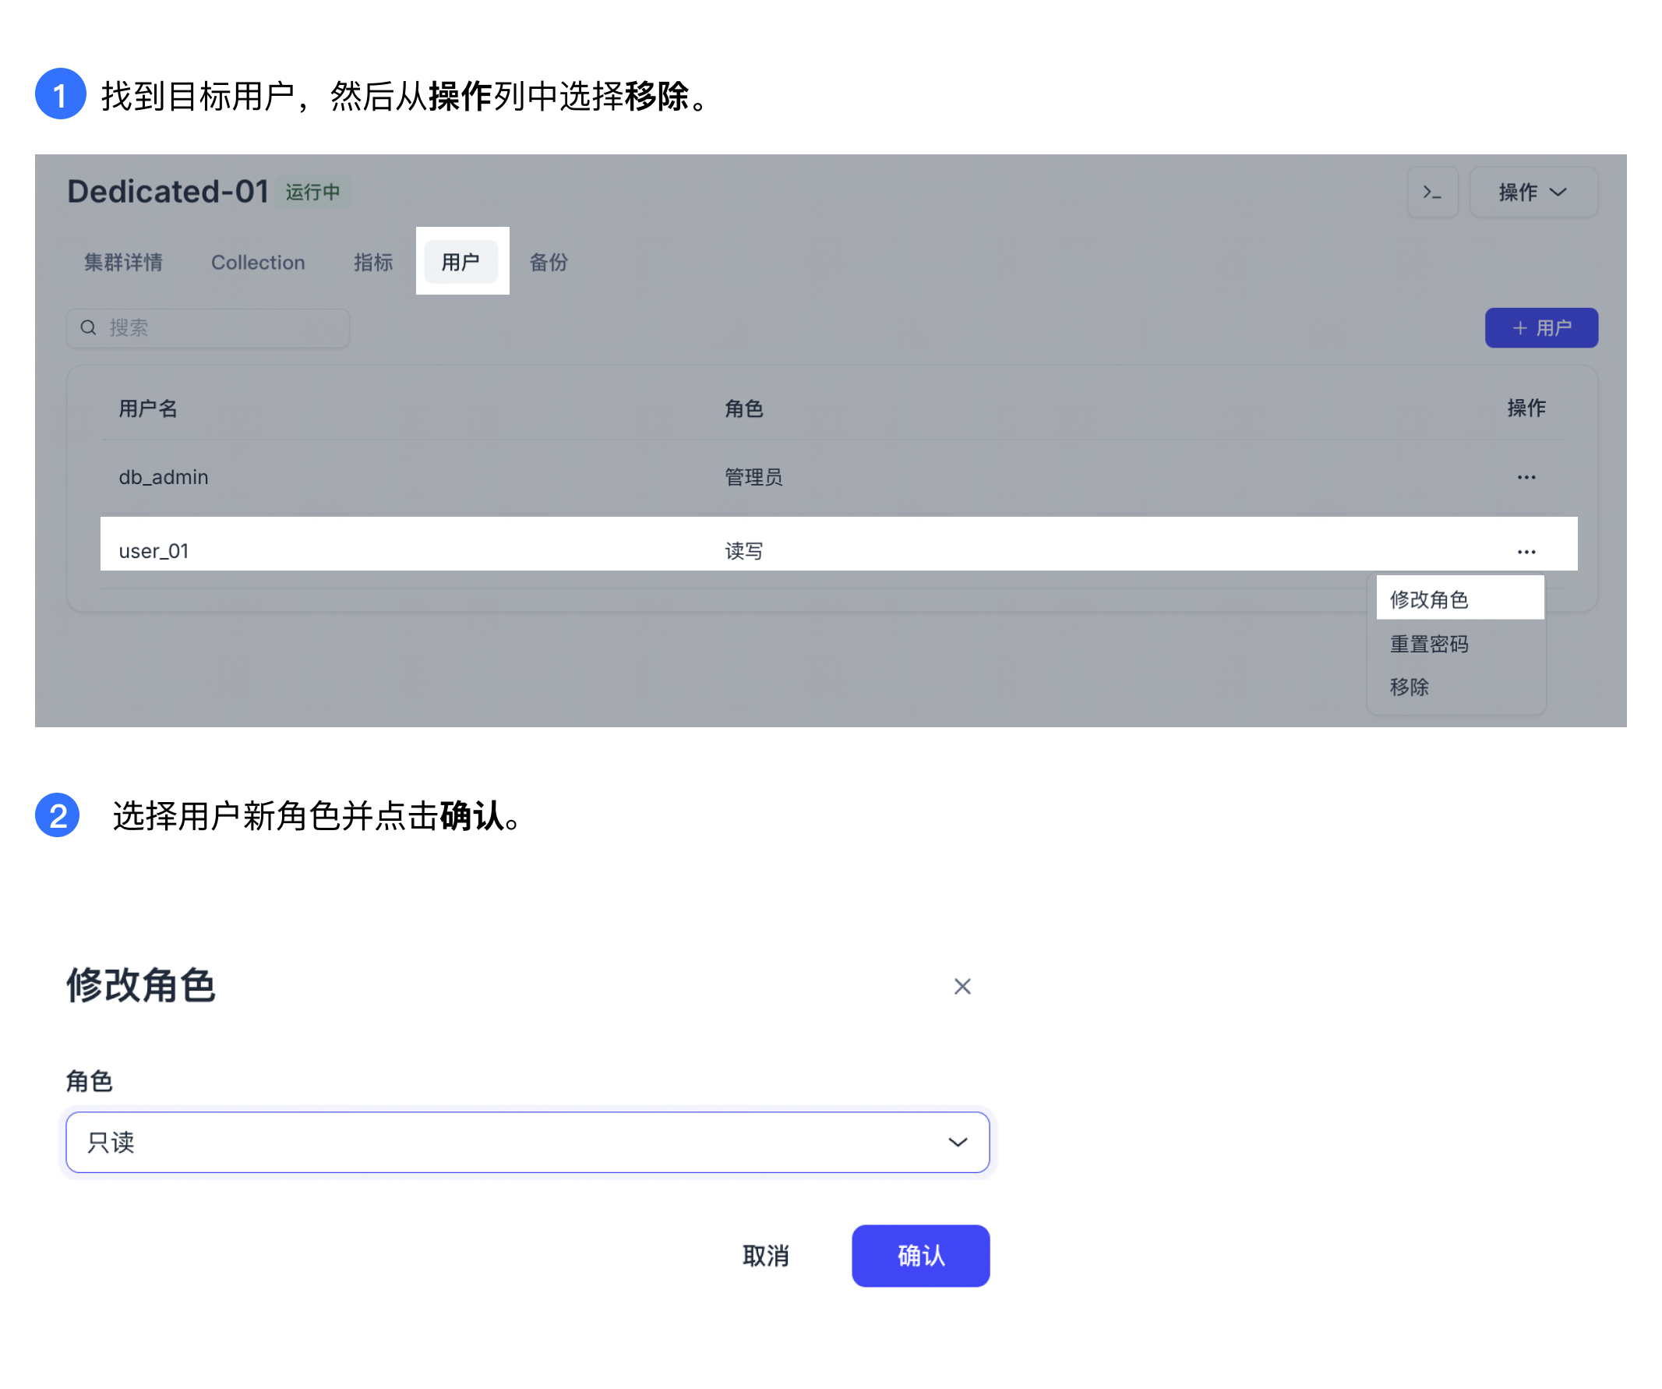Click the blue + 用户 button
Screen dimensions: 1662x1389
tap(1541, 328)
